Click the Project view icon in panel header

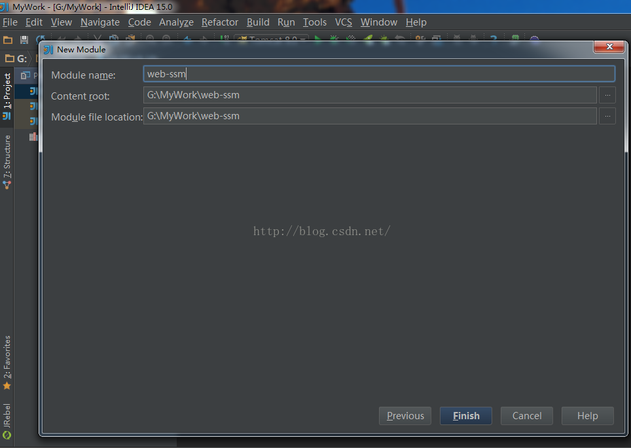click(x=26, y=75)
